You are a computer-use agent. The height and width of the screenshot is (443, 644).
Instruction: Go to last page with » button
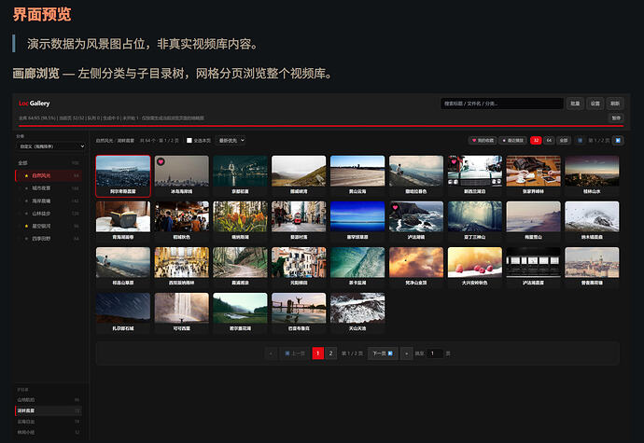406,353
